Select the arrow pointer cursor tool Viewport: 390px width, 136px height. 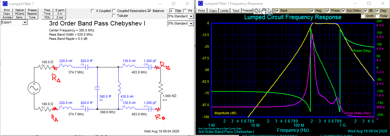(x=269, y=10)
